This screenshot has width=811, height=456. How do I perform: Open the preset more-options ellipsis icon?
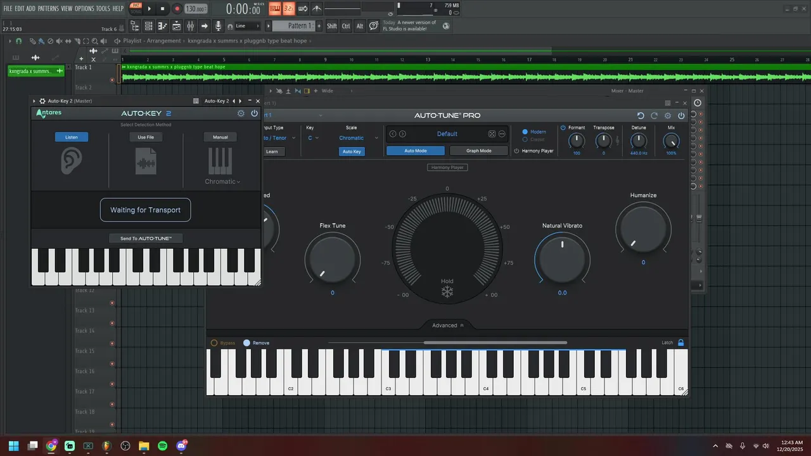pos(502,134)
